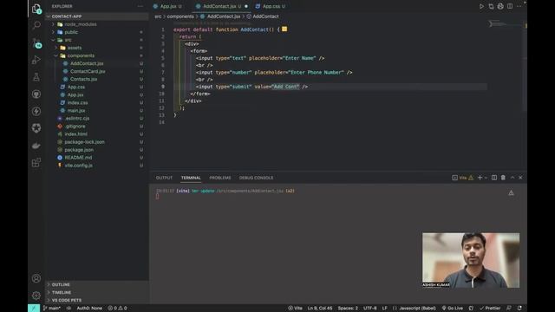The image size is (555, 312).
Task: Add a new terminal with the plus icon
Action: pyautogui.click(x=480, y=178)
